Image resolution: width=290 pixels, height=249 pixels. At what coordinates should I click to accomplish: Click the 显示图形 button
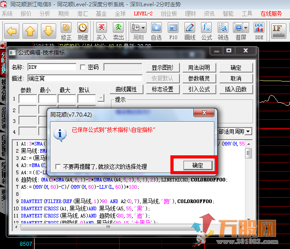tap(163, 68)
